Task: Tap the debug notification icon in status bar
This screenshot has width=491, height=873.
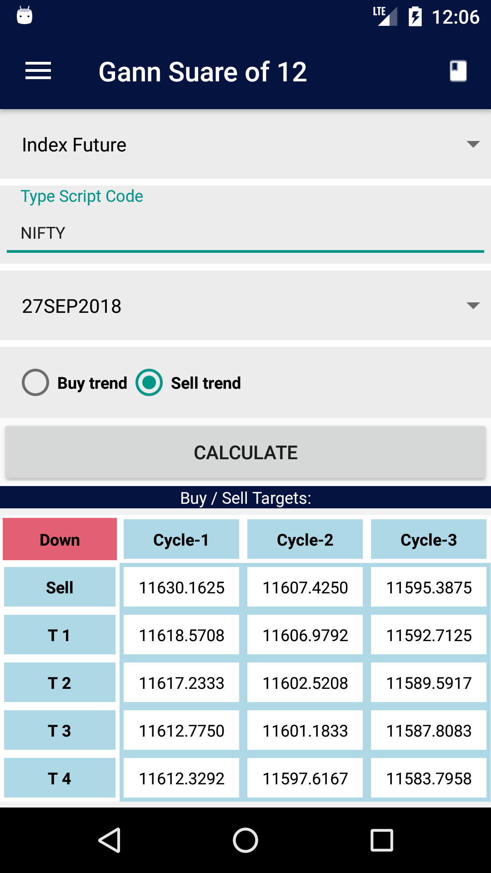Action: tap(25, 16)
